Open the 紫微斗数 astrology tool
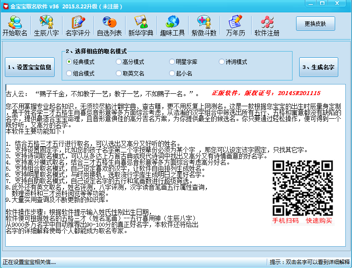 (x=204, y=26)
